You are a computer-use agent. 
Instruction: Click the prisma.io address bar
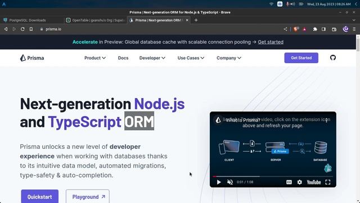pyautogui.click(x=161, y=29)
